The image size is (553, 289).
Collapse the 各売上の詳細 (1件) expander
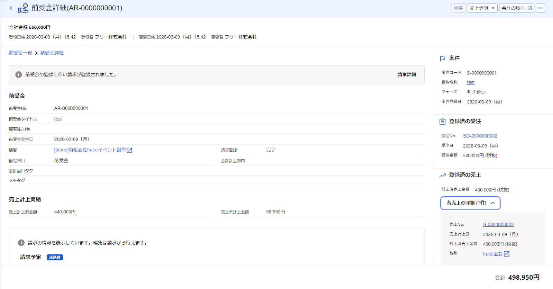pyautogui.click(x=470, y=203)
